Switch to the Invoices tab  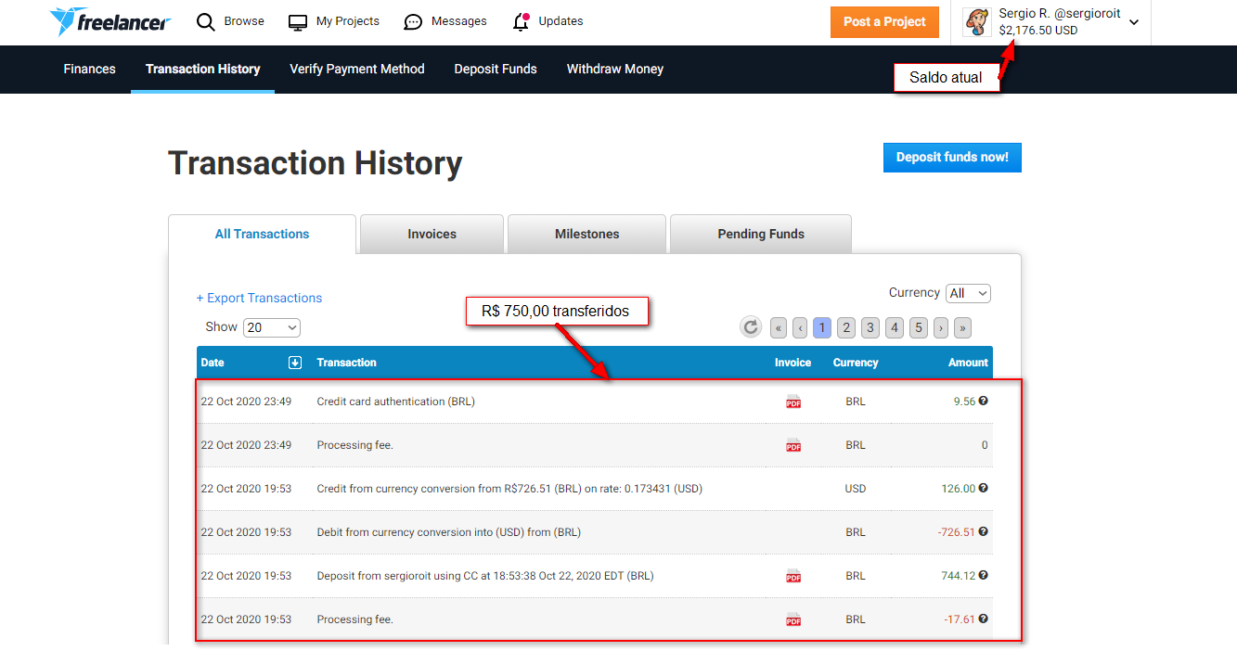[432, 234]
